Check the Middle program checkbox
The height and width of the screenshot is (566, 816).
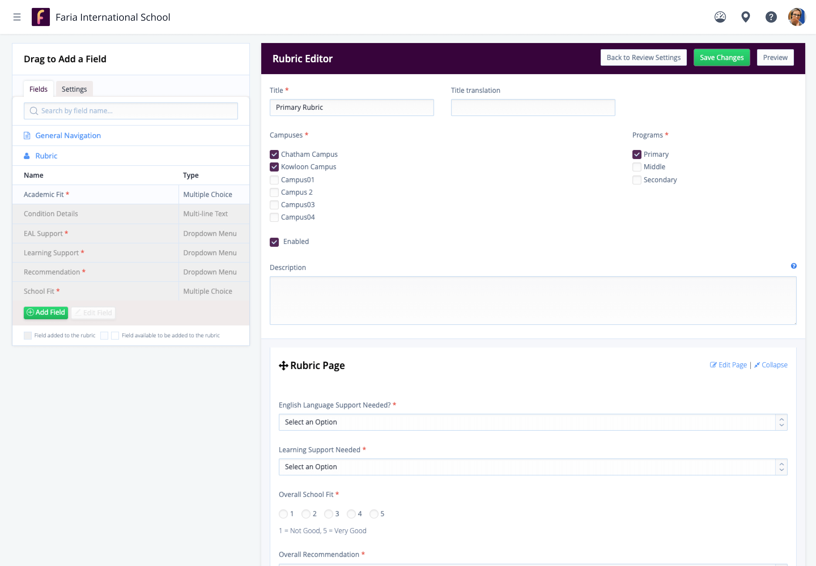tap(636, 167)
